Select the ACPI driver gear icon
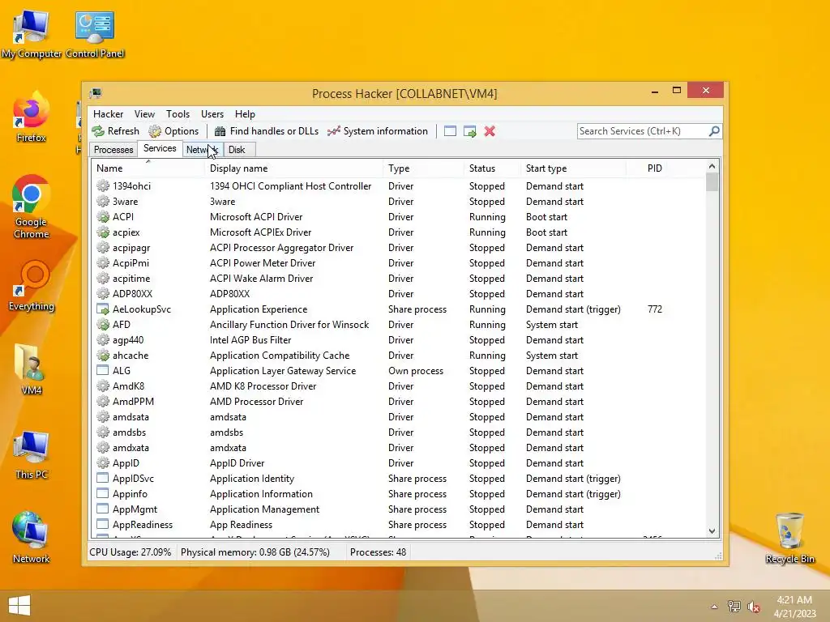The height and width of the screenshot is (622, 830). [x=103, y=216]
